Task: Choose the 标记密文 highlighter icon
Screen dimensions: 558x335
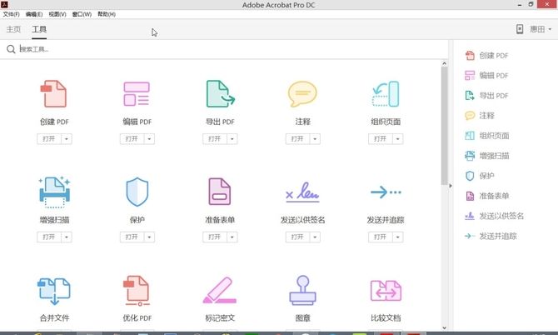Action: click(x=220, y=290)
